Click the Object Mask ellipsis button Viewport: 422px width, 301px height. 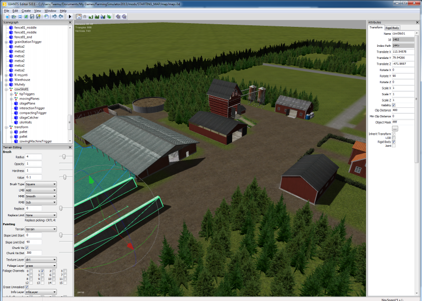pyautogui.click(x=395, y=128)
